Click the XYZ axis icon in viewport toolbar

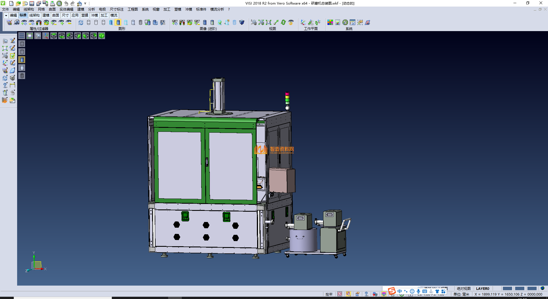(46, 36)
